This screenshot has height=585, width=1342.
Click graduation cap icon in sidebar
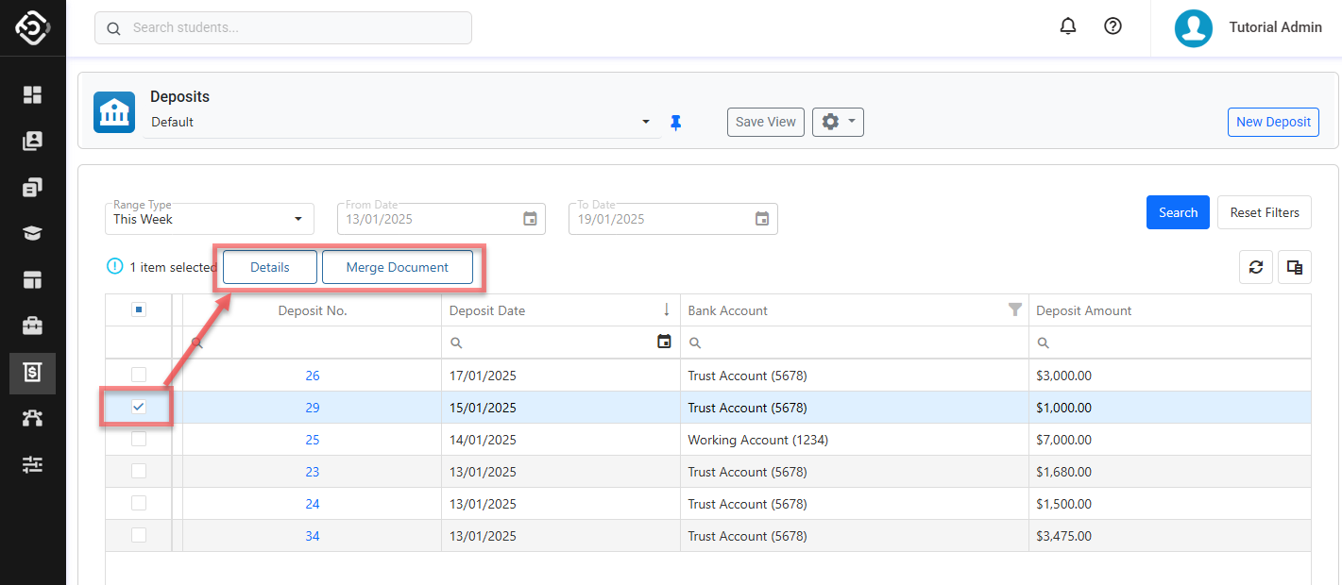pyautogui.click(x=33, y=234)
